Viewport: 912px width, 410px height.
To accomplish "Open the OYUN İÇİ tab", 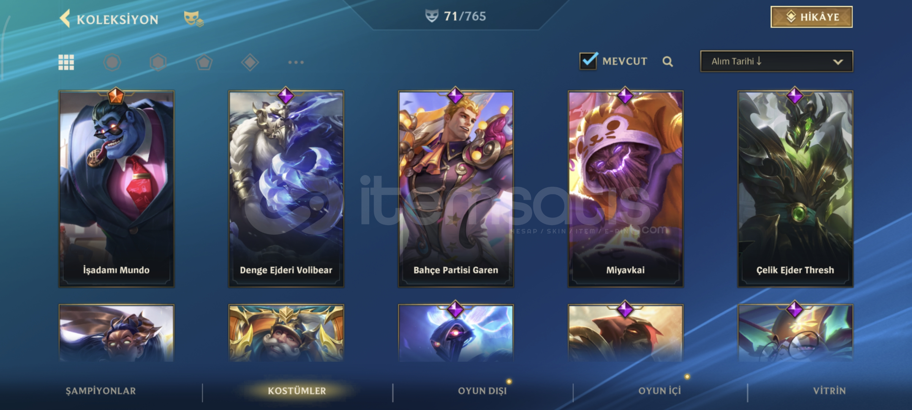I will click(660, 391).
